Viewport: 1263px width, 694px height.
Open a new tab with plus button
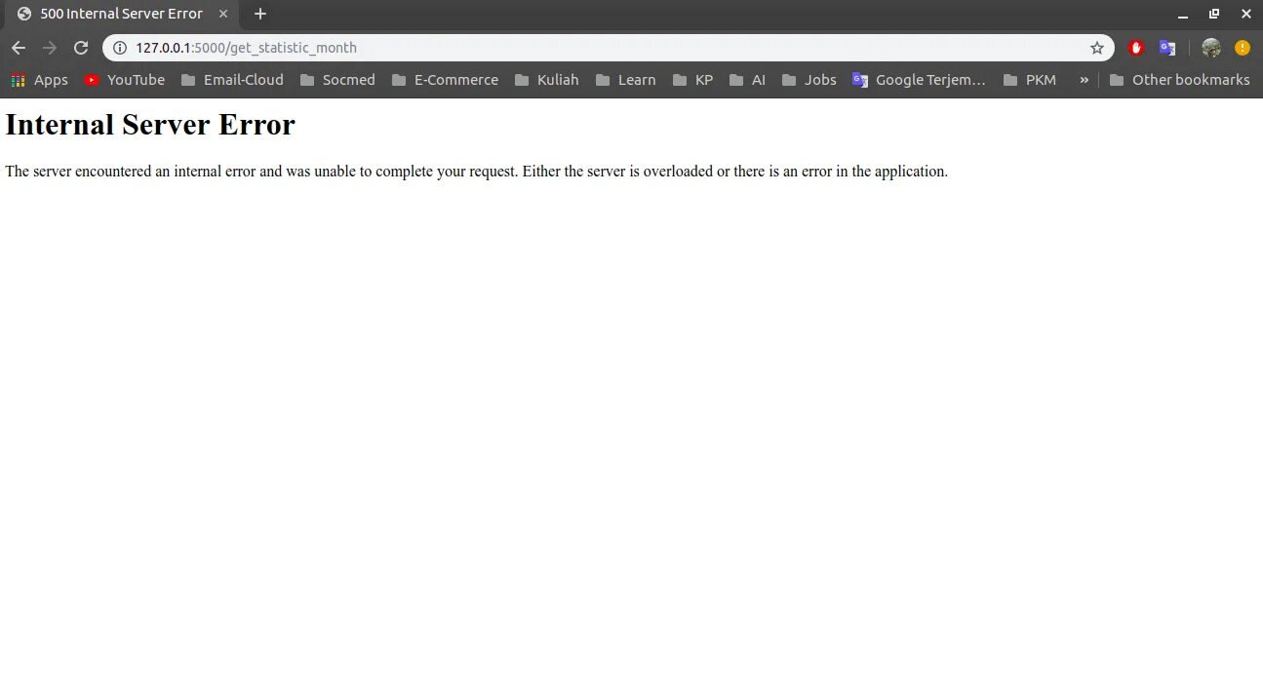(x=260, y=14)
